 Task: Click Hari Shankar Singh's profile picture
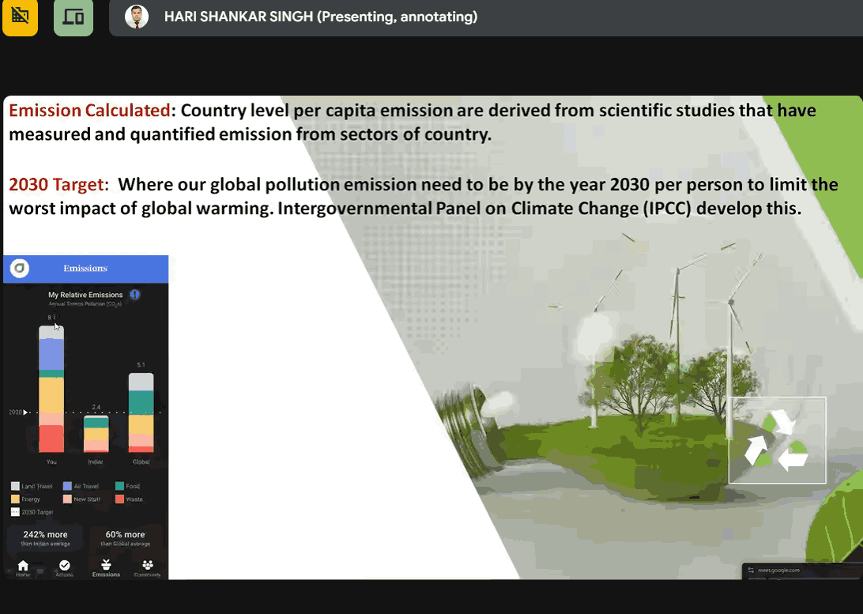coord(137,17)
